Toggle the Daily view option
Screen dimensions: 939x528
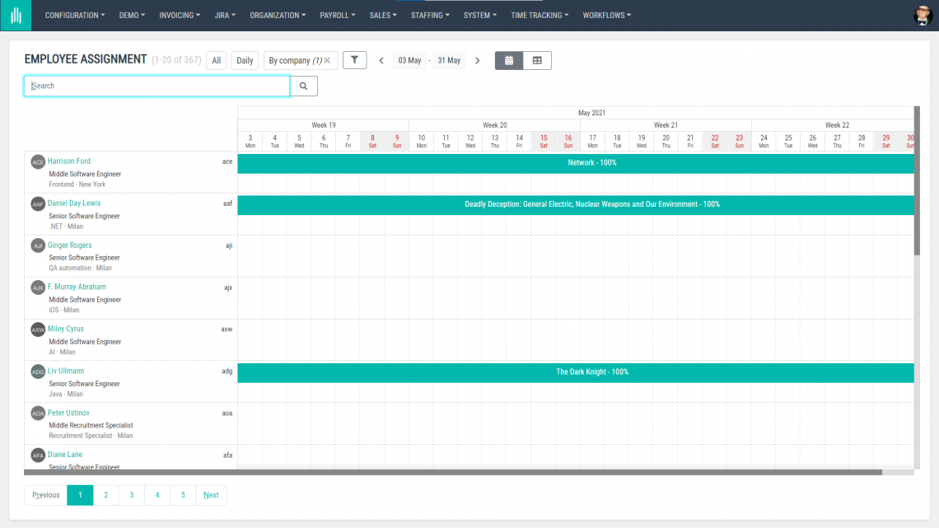(244, 59)
